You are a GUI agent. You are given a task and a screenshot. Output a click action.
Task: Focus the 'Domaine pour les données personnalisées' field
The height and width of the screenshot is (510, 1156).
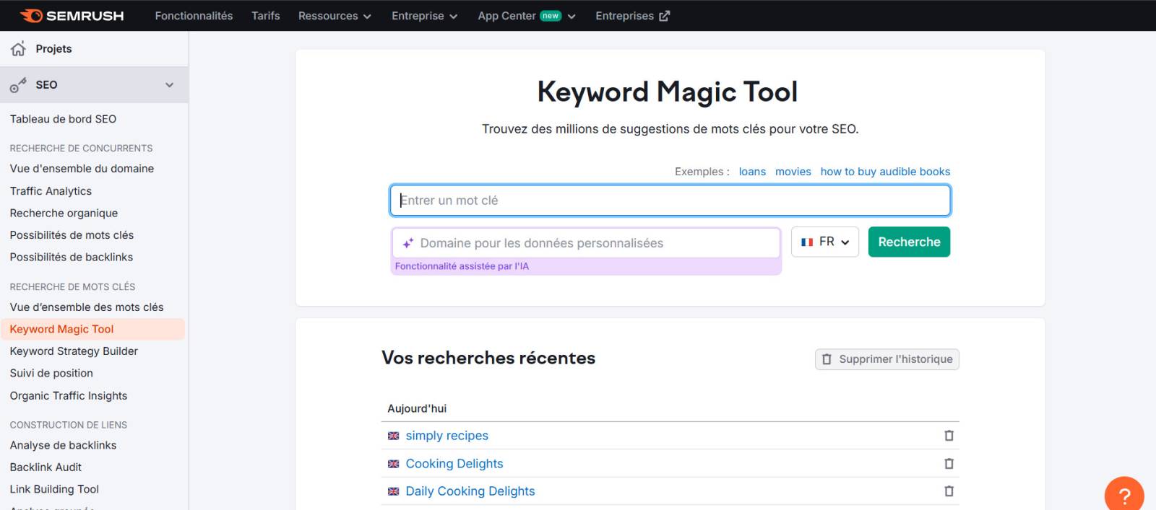(x=586, y=243)
